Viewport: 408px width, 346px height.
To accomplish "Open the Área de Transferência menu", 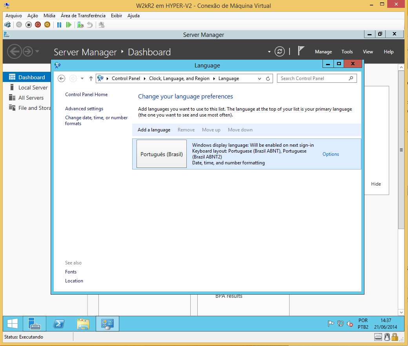I will [83, 16].
